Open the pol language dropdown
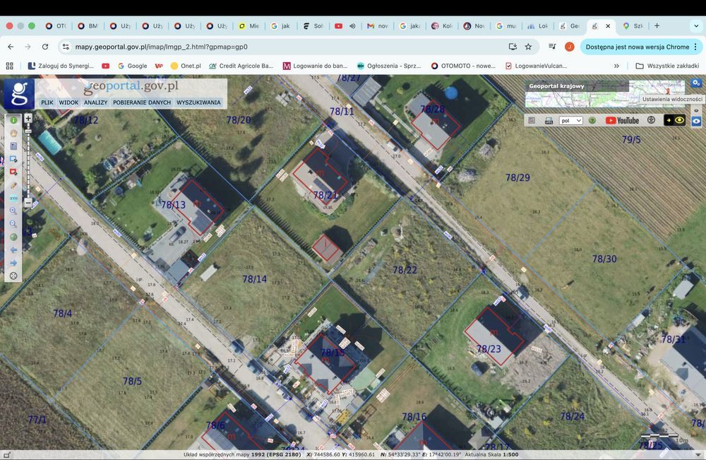The height and width of the screenshot is (460, 706). point(570,120)
